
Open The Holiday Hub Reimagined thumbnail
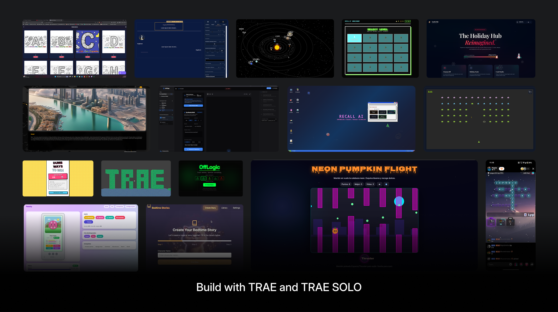481,48
